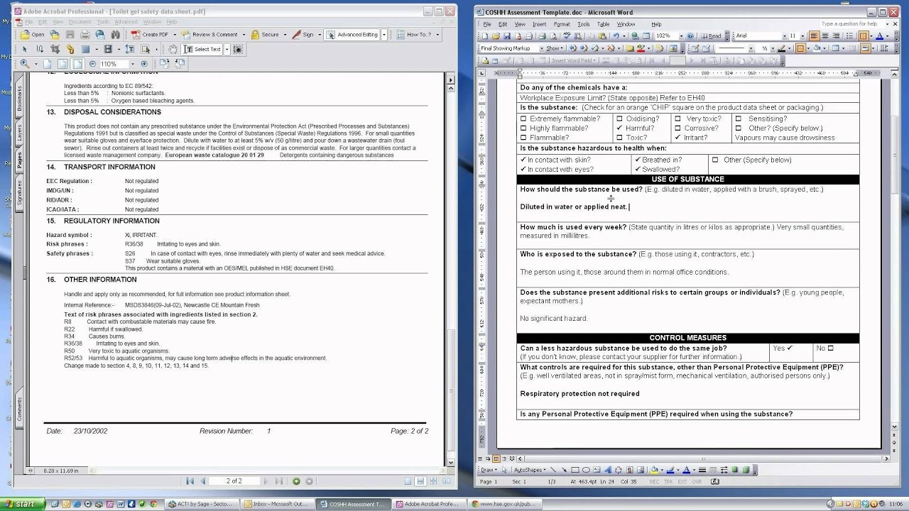Click the Create PDF button
909x511 pixels.
(x=151, y=34)
